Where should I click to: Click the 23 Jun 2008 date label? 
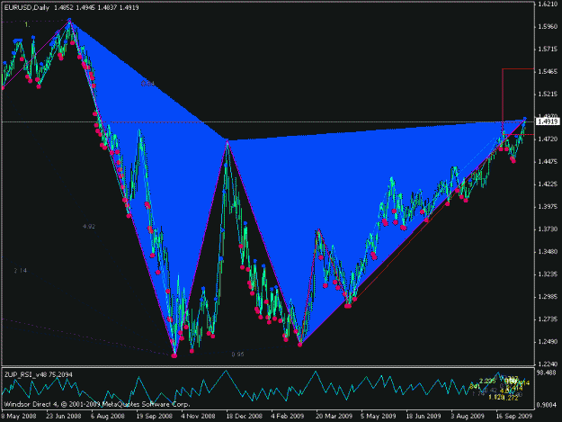coord(64,417)
